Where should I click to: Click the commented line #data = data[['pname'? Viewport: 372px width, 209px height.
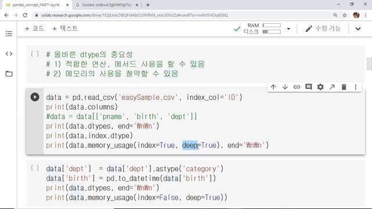(x=121, y=117)
